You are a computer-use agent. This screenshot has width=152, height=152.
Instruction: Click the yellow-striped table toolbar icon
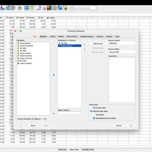31,8
